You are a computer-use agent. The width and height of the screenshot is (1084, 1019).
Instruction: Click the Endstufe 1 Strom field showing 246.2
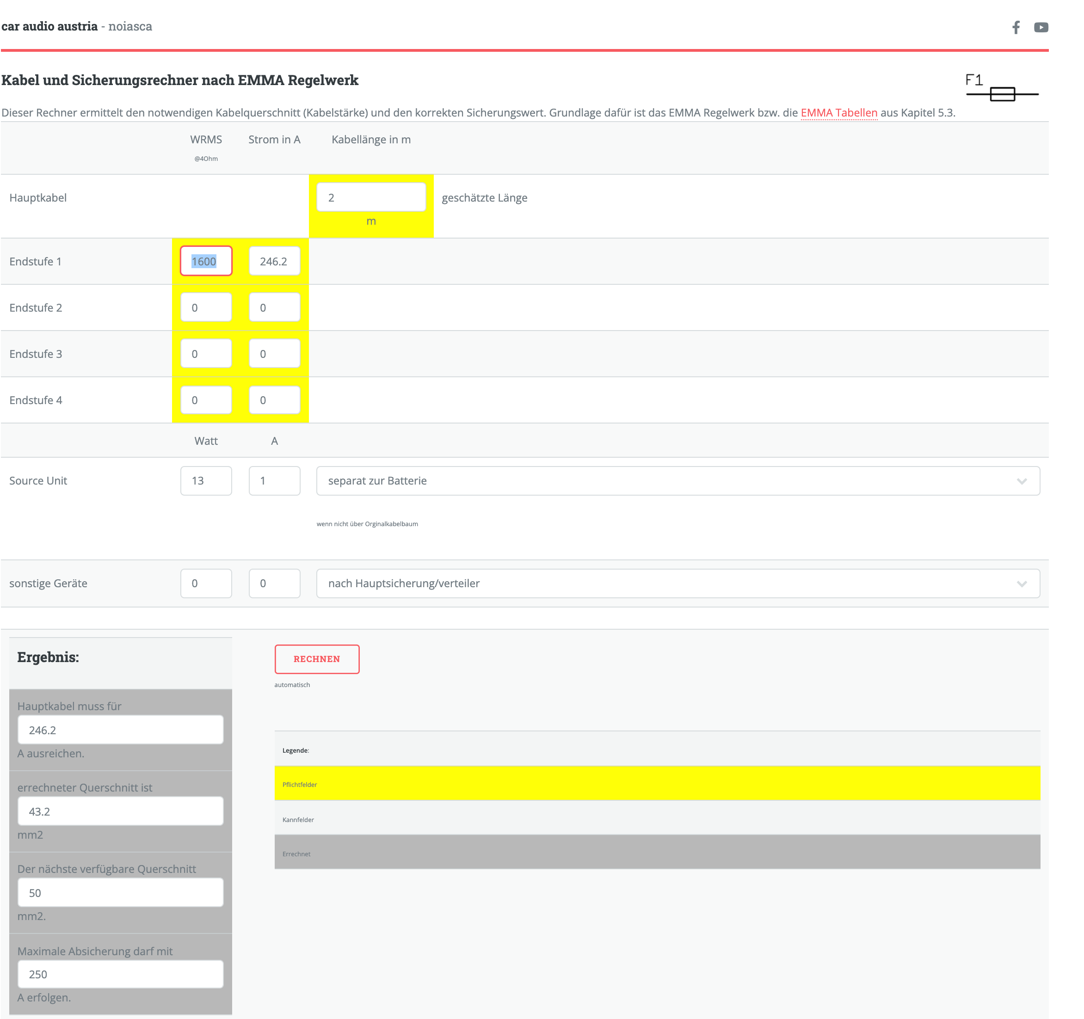[x=274, y=261]
